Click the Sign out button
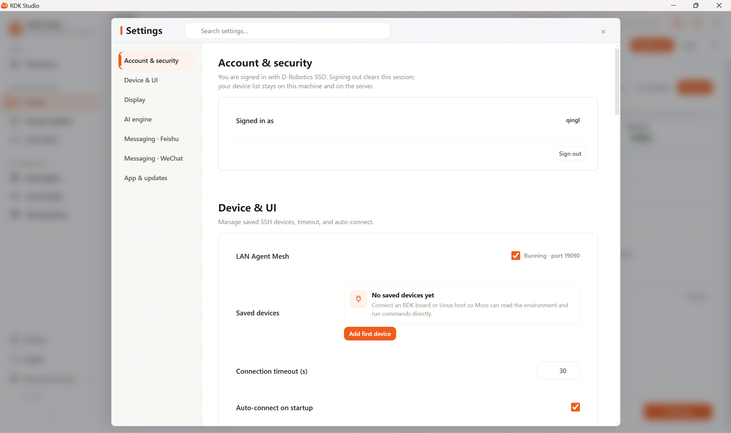 coord(570,154)
